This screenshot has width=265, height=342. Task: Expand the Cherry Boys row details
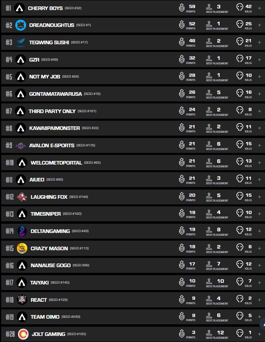259,8
